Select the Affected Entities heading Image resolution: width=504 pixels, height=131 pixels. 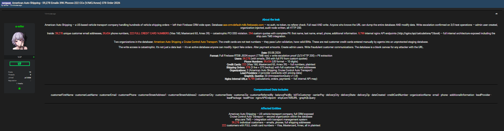tap(271, 108)
